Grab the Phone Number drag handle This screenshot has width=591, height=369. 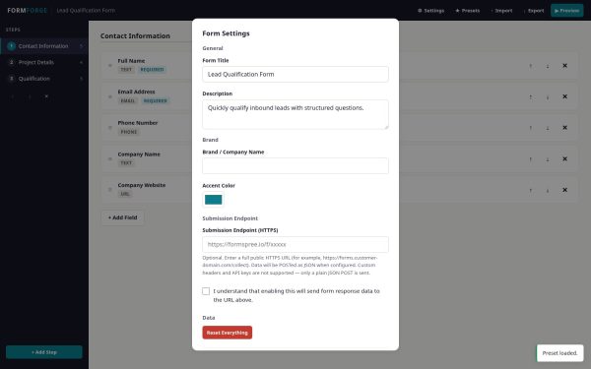110,128
